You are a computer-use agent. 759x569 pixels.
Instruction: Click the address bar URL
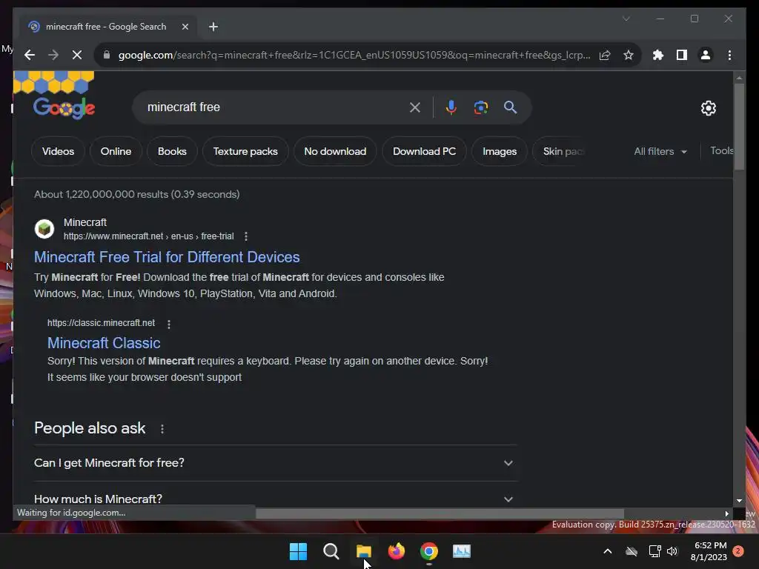[x=354, y=55]
